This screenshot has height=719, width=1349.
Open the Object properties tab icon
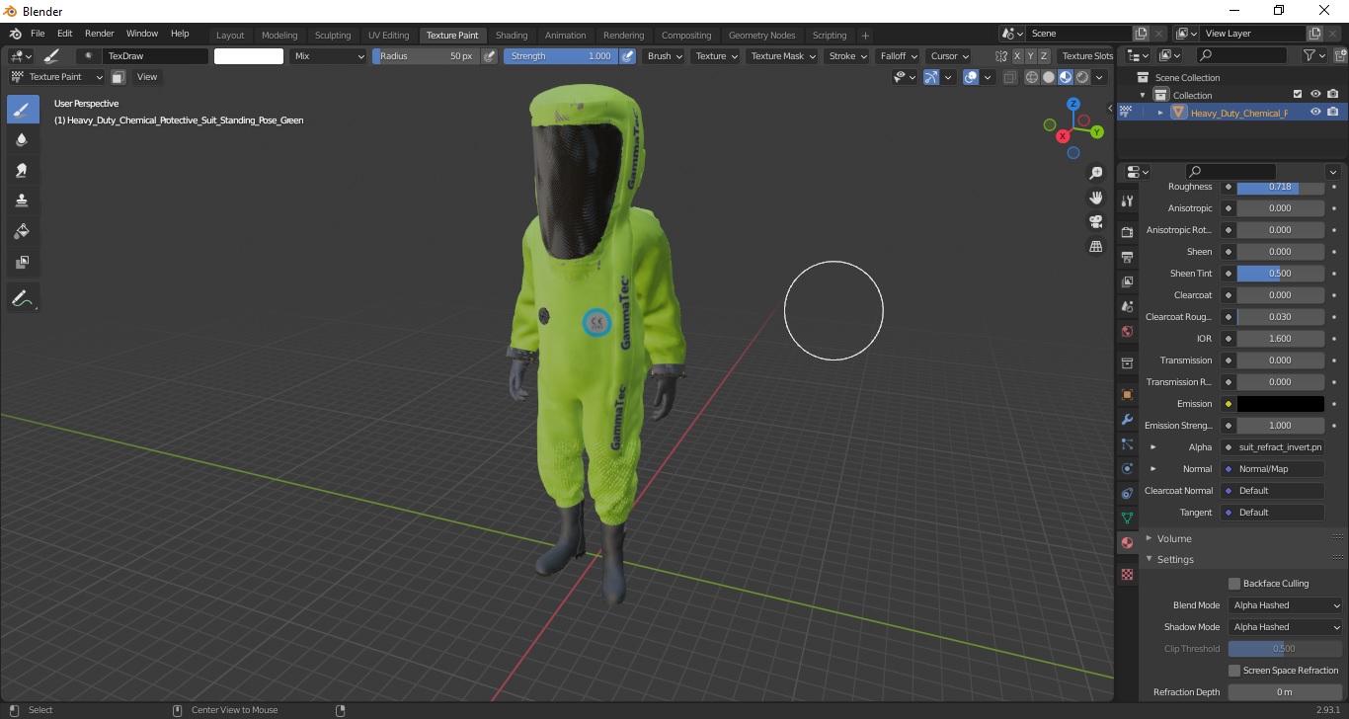click(x=1127, y=394)
